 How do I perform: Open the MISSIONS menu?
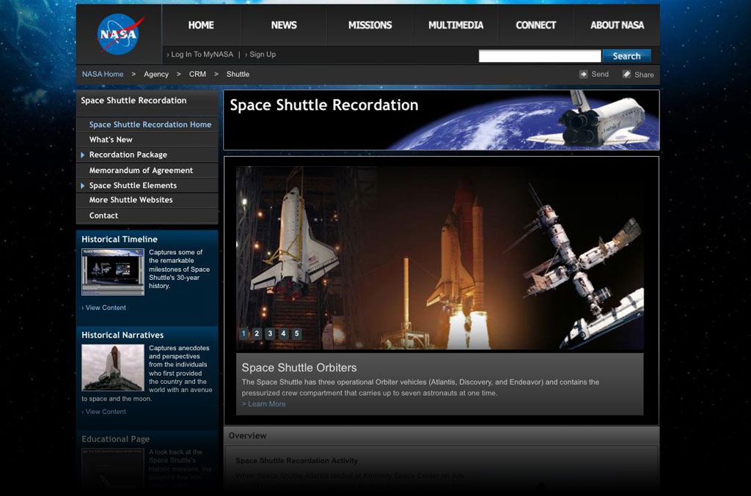click(x=370, y=24)
